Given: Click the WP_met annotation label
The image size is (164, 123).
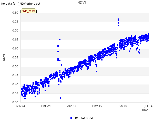Looking at the screenshot, I should 28,11.
